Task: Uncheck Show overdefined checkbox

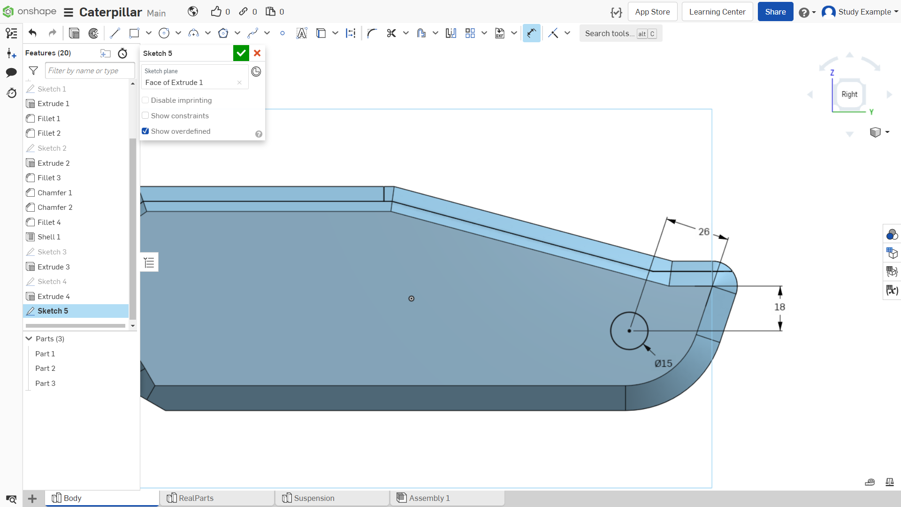Action: (x=145, y=131)
